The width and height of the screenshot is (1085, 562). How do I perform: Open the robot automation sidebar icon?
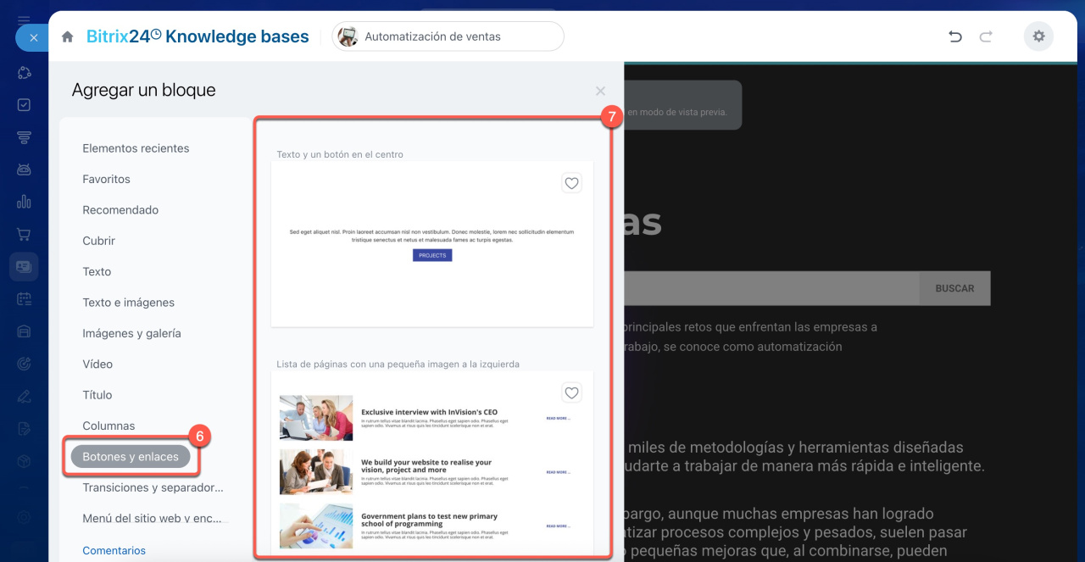pyautogui.click(x=24, y=170)
